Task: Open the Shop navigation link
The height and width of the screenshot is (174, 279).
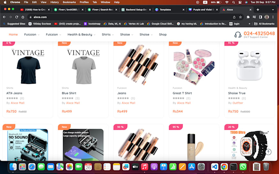Action: point(162,34)
